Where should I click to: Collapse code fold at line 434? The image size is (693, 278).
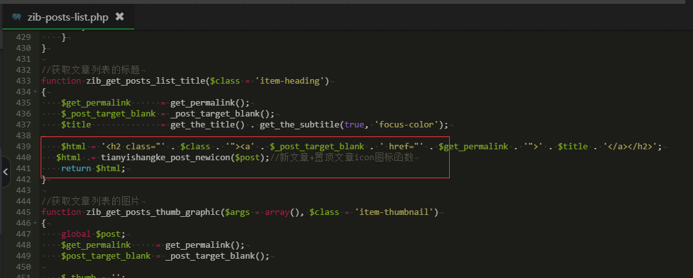(34, 91)
